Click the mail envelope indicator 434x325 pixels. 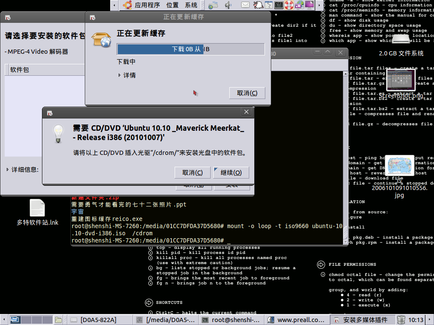click(245, 5)
